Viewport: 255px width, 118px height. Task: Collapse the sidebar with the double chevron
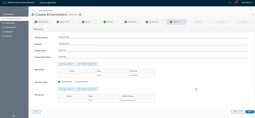[26, 8]
